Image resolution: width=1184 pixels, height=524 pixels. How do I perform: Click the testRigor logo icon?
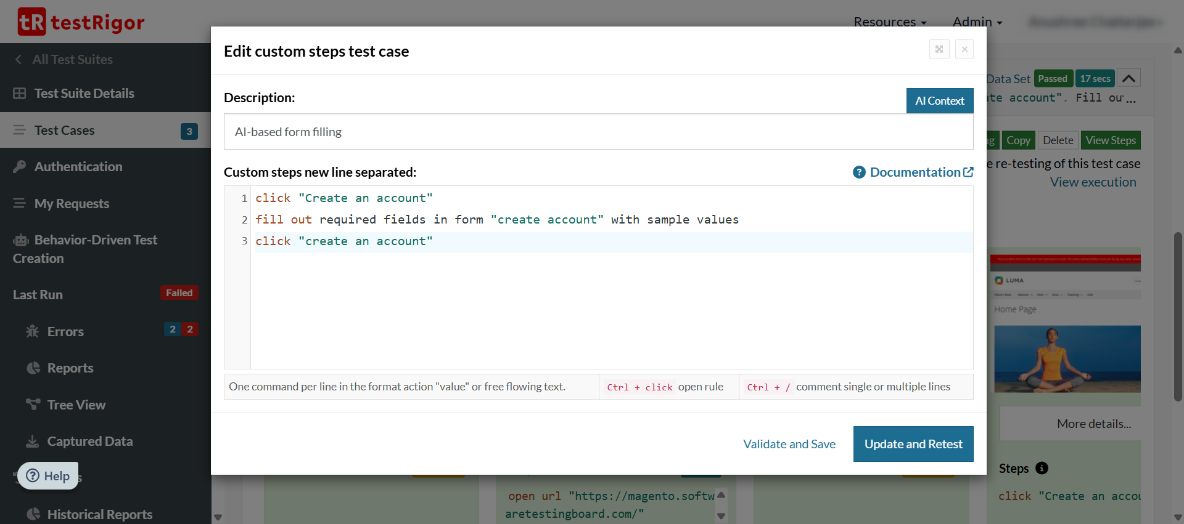tap(31, 22)
